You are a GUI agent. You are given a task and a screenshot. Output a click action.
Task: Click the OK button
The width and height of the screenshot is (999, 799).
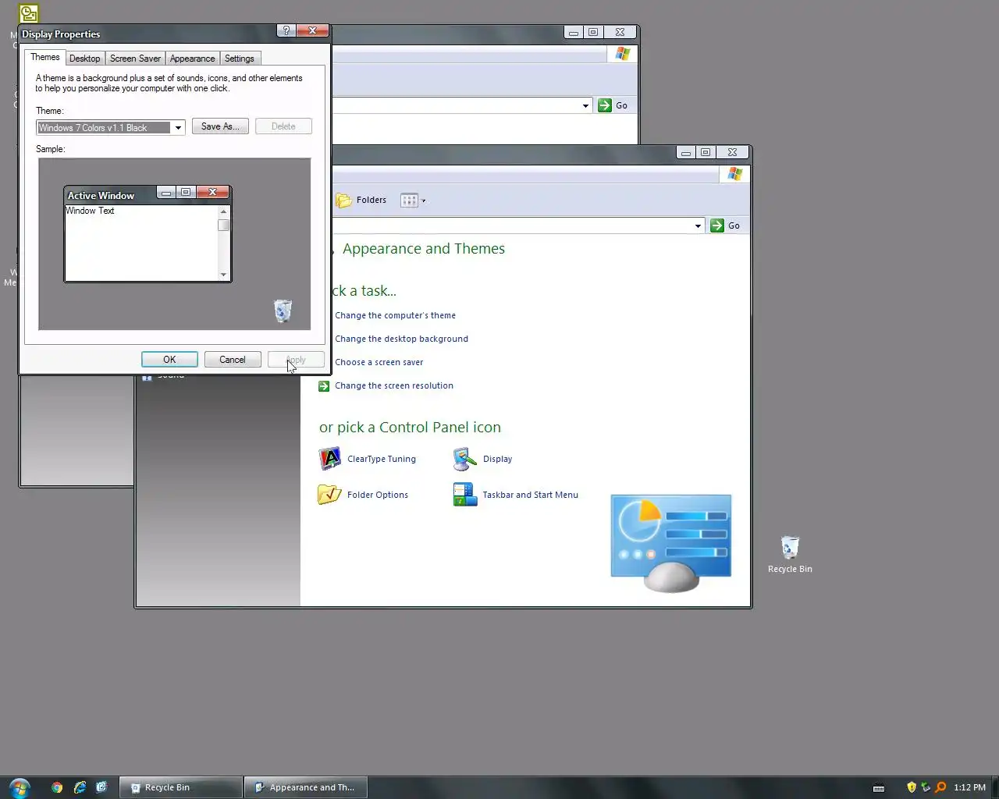tap(169, 360)
